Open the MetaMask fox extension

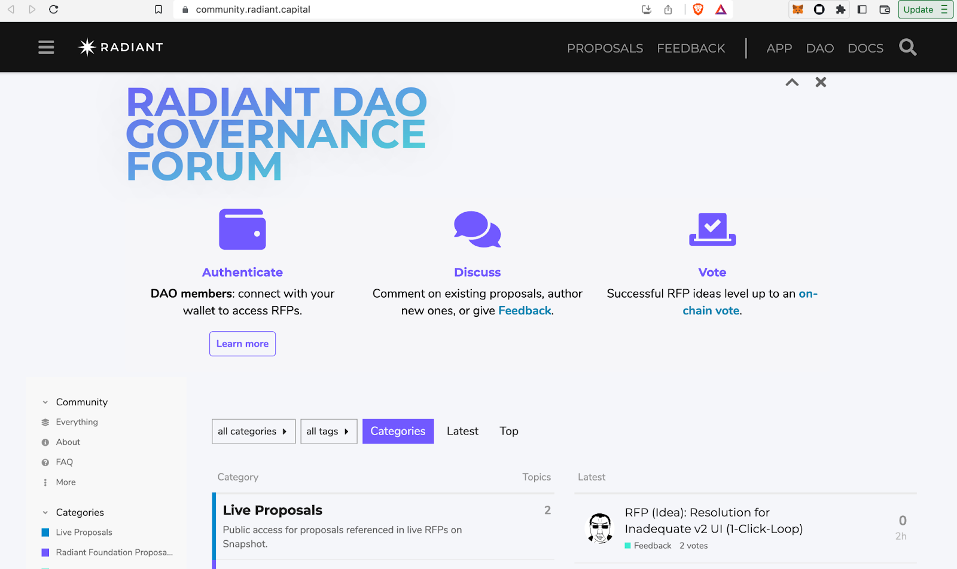(798, 10)
